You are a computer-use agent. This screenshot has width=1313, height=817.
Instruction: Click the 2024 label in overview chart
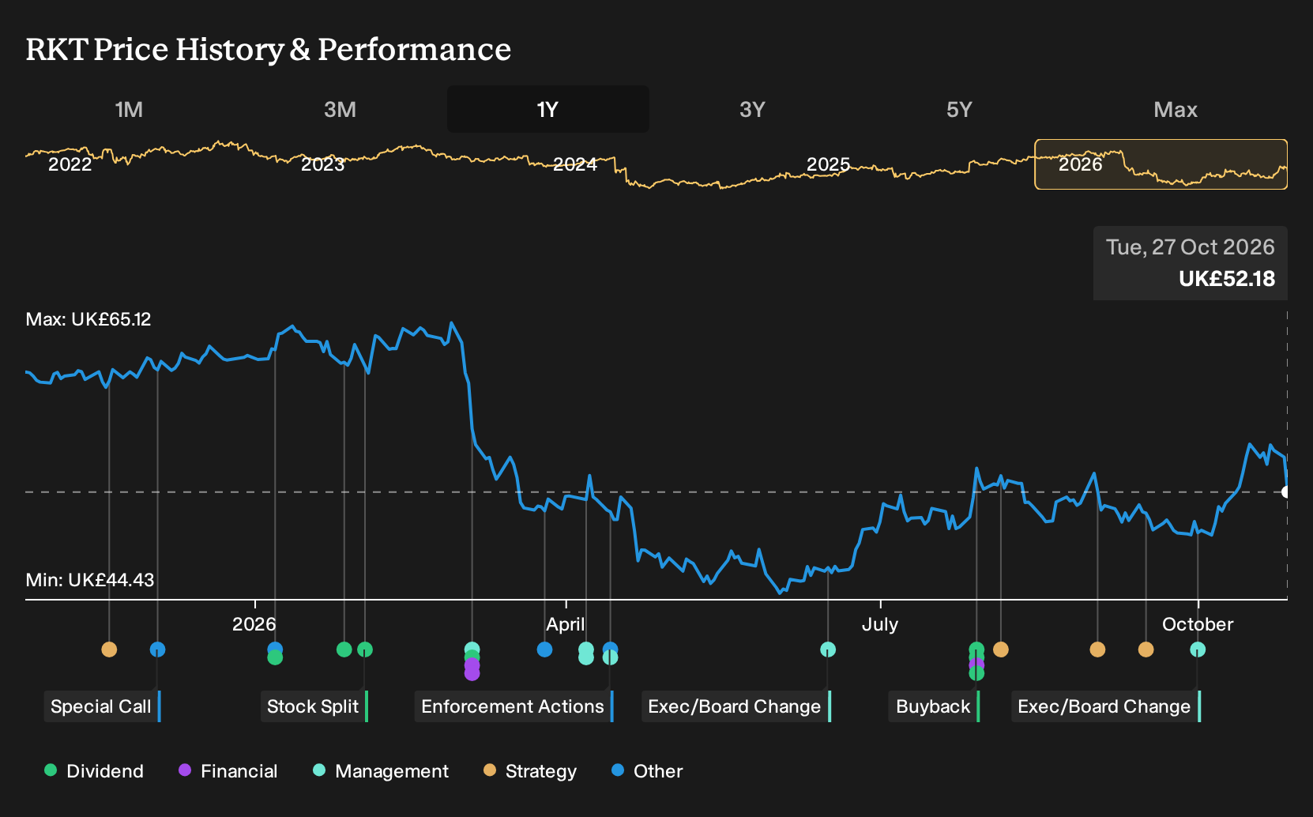pyautogui.click(x=575, y=164)
